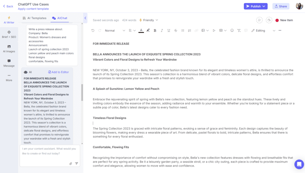The image size is (305, 173).
Task: Insert a video with the play icon
Action: pos(214,30)
